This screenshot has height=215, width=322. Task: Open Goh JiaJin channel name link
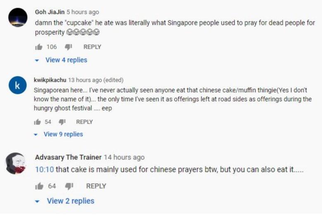coord(50,12)
